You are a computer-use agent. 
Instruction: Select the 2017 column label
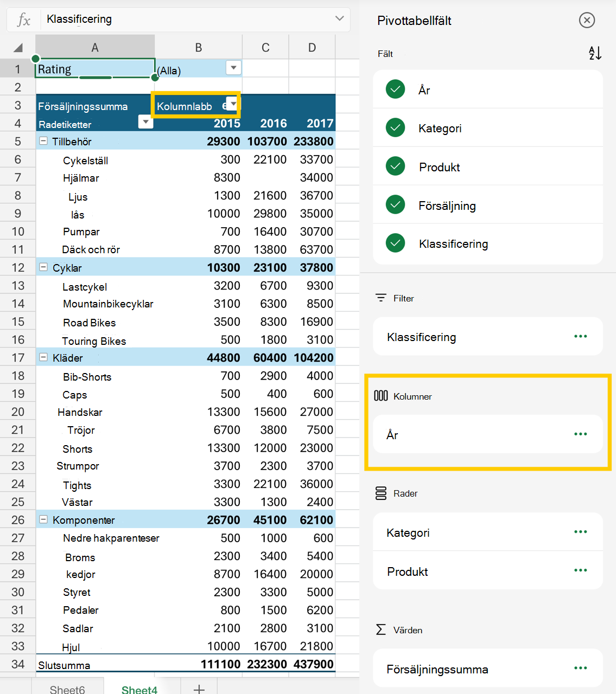[320, 123]
